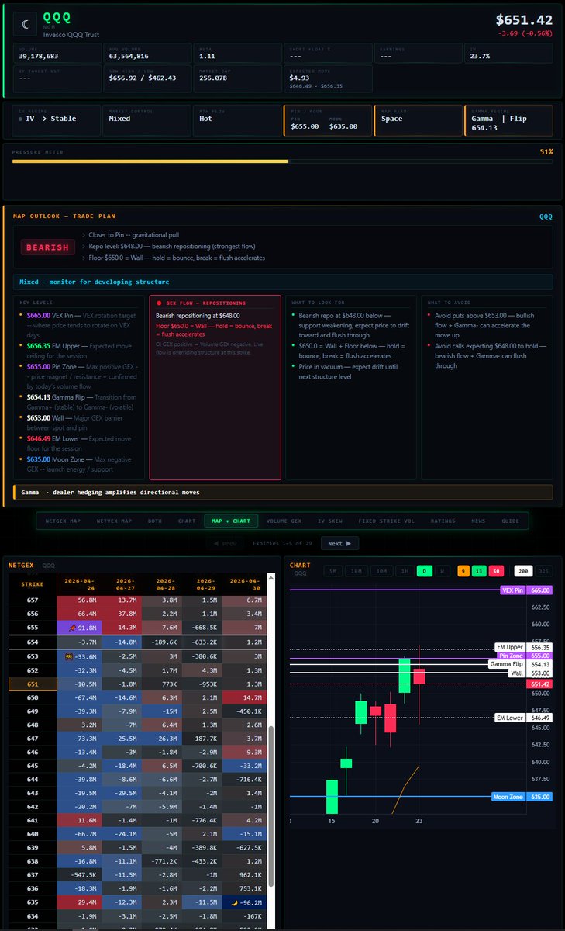565x931 pixels.
Task: Select the 2026-04-24 expiry column header
Action: (79, 583)
